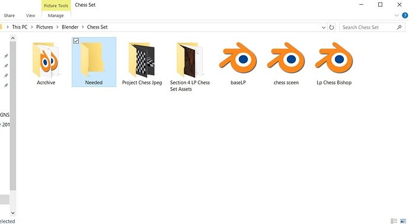Image resolution: width=409 pixels, height=224 pixels.
Task: Click the Picture Tools contextual tab
Action: 56,5
